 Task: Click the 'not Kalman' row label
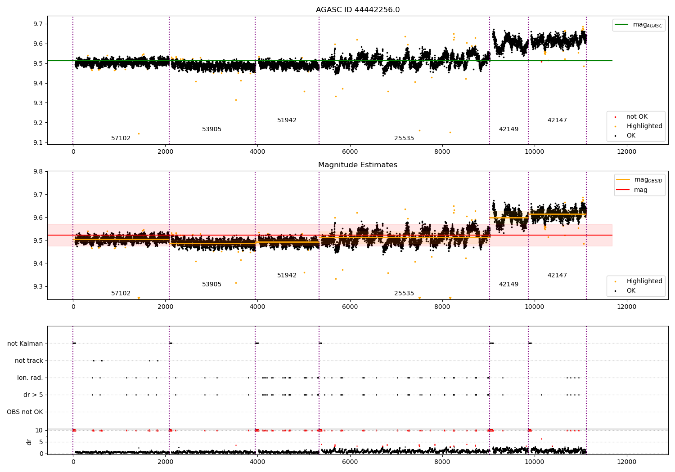pyautogui.click(x=25, y=344)
